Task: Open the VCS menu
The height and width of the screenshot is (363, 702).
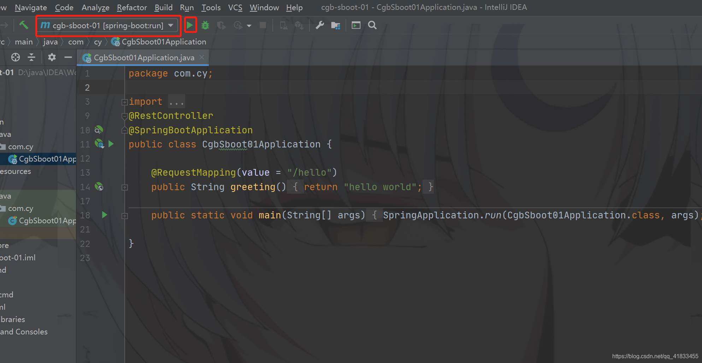Action: click(x=235, y=7)
